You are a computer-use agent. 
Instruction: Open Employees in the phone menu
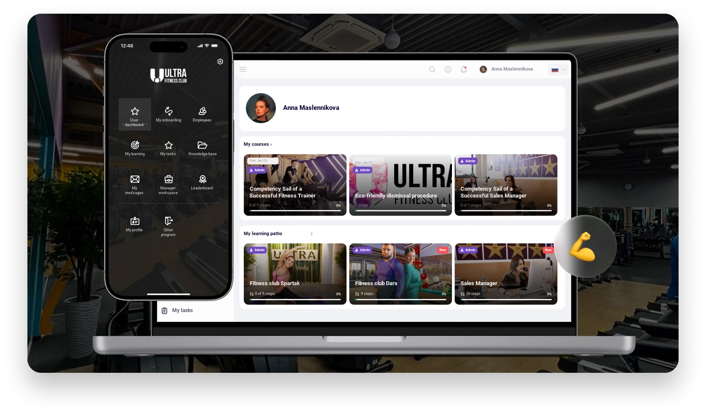202,115
